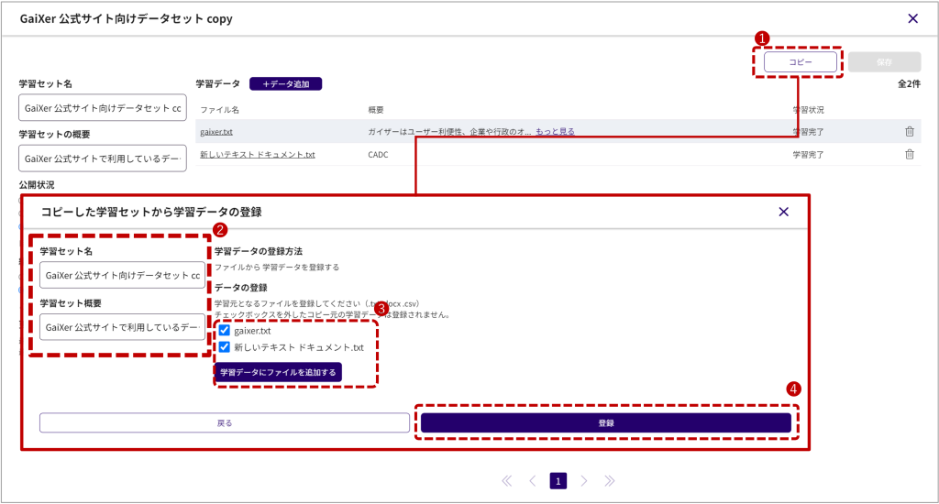Screen dimensions: 939x504
Task: Jump to the last page arrow
Action: (609, 480)
